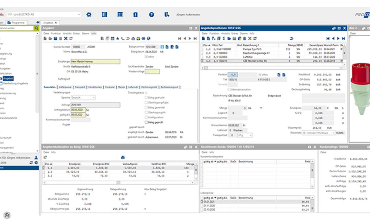Open the settings gear in top toolbar
This screenshot has height=222, width=370.
[89, 14]
